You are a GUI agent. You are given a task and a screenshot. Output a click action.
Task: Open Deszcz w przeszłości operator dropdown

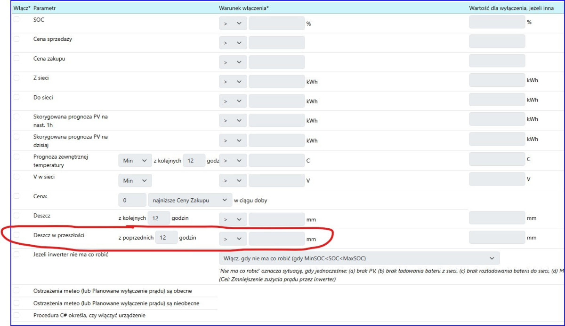233,239
